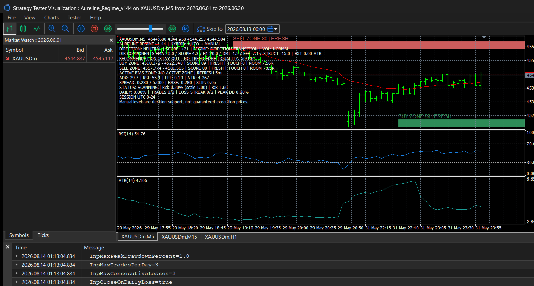Switch to the XAUUSDm,M15 chart tab
Viewport: 534px width, 286px height.
click(x=179, y=237)
